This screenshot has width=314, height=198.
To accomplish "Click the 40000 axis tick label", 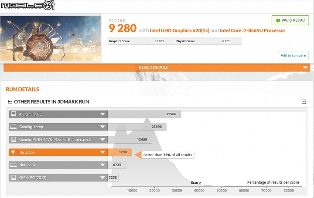I will coord(199,191).
